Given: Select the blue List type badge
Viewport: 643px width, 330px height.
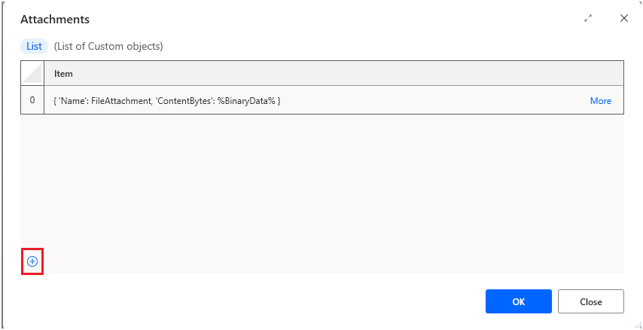Looking at the screenshot, I should (34, 47).
